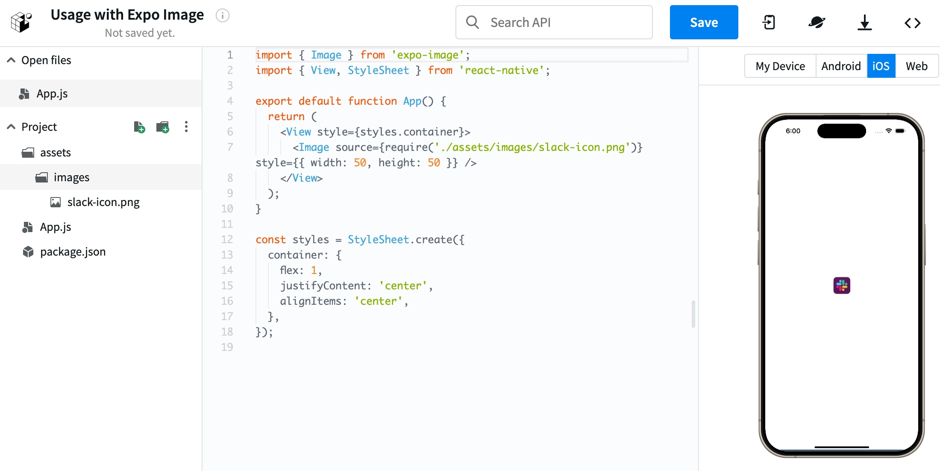940x471 pixels.
Task: Click the add new folder icon
Action: pyautogui.click(x=162, y=127)
